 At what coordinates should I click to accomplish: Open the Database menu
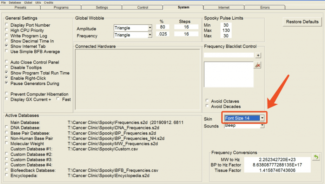pyautogui.click(x=15, y=2)
